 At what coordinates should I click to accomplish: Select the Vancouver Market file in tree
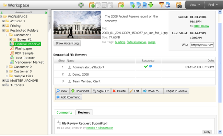coord(30,63)
